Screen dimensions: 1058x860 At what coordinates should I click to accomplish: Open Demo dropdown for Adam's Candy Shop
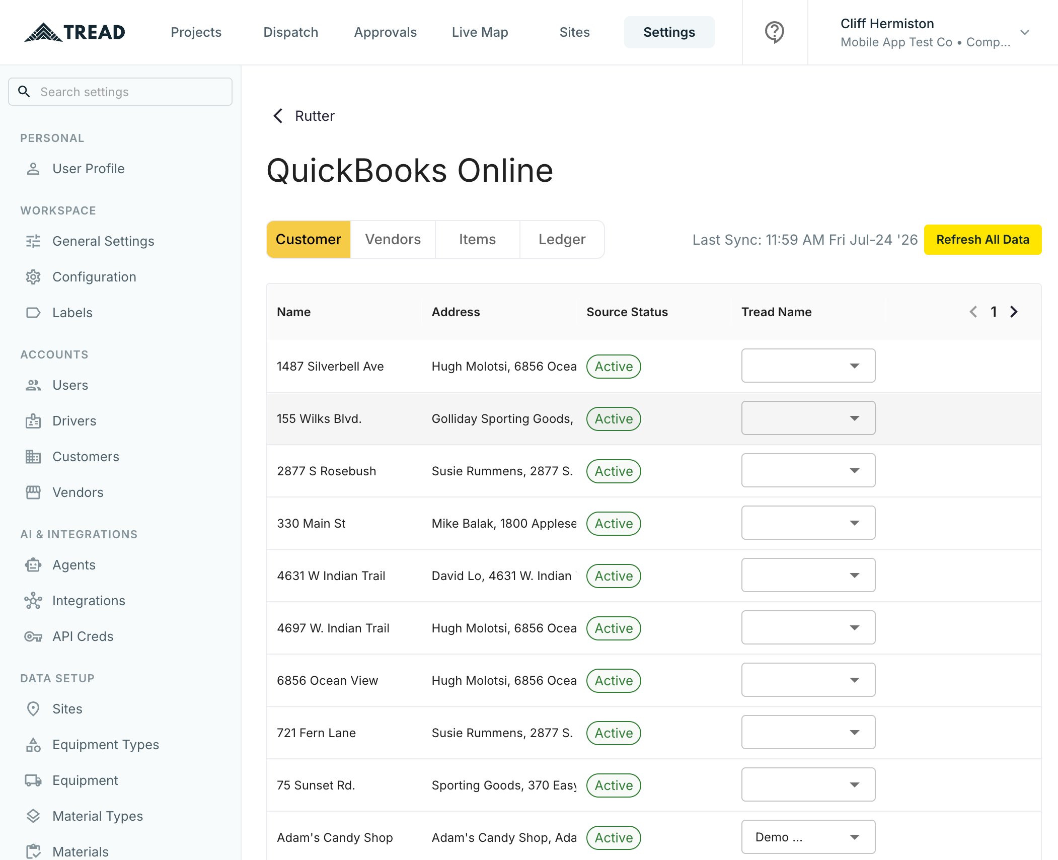tap(808, 837)
